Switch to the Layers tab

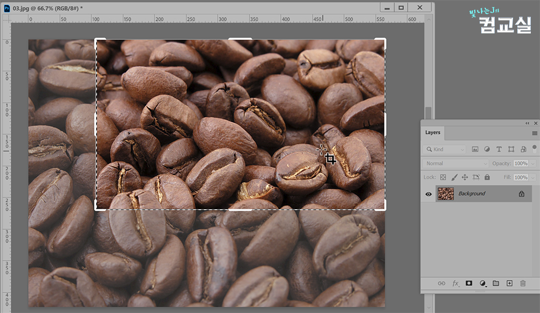click(x=433, y=132)
